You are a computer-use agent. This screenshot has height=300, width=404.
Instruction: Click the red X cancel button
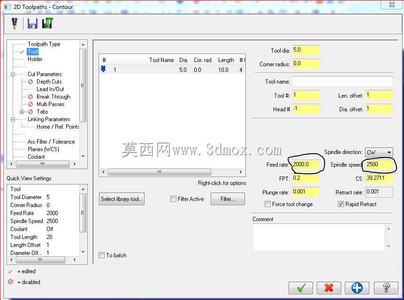(329, 288)
